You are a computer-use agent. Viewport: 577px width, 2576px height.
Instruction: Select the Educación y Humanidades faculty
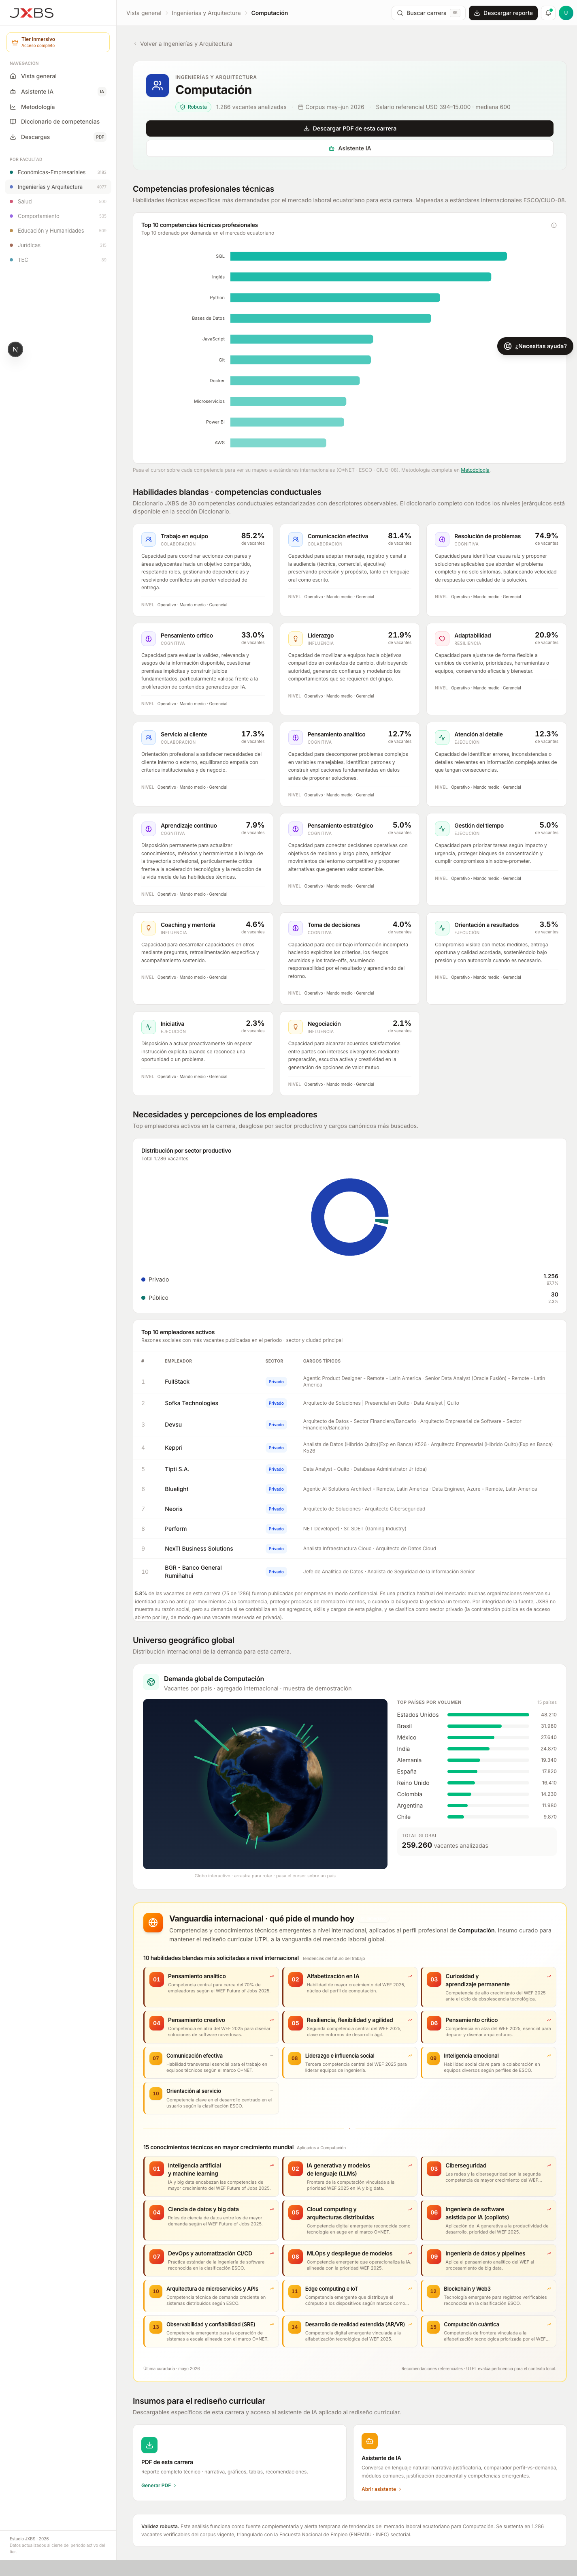[x=58, y=231]
